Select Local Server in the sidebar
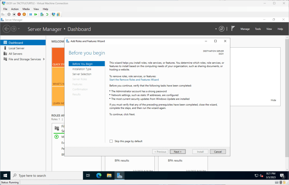The width and height of the screenshot is (289, 185). [16, 48]
